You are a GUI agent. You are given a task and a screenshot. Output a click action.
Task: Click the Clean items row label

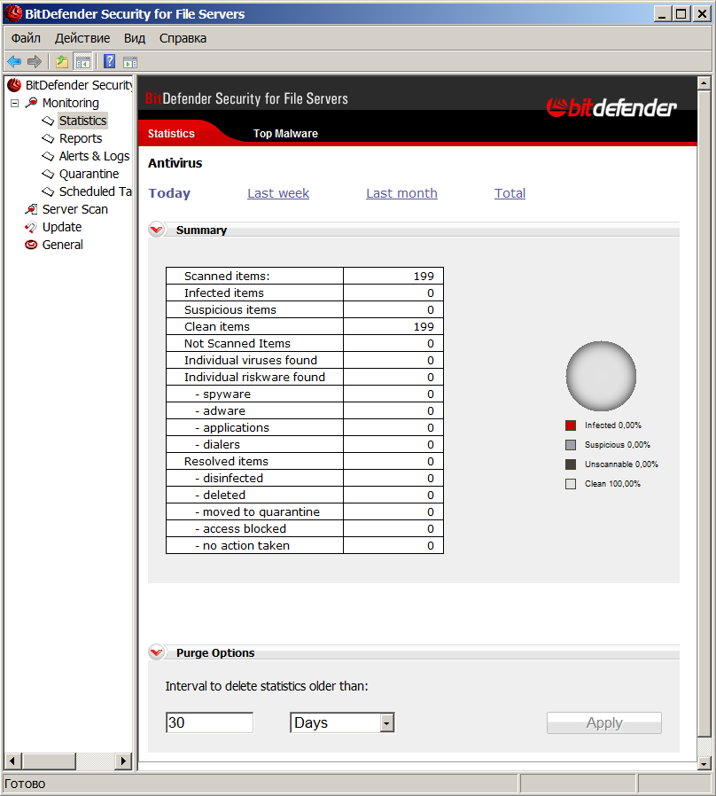tap(217, 326)
